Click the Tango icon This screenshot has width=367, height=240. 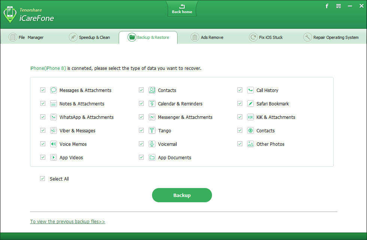pyautogui.click(x=152, y=130)
